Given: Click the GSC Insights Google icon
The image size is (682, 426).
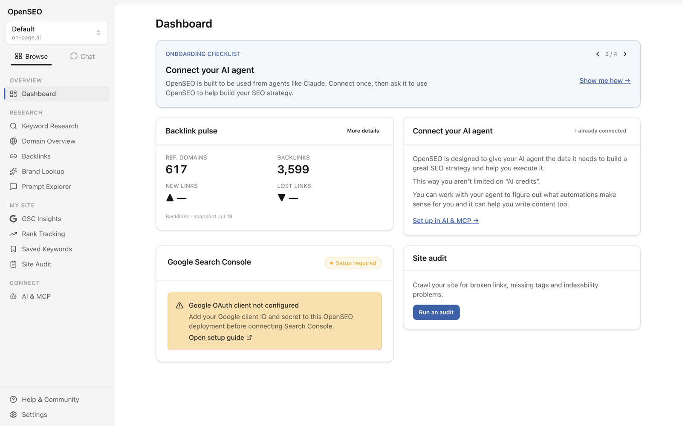Looking at the screenshot, I should click(13, 219).
